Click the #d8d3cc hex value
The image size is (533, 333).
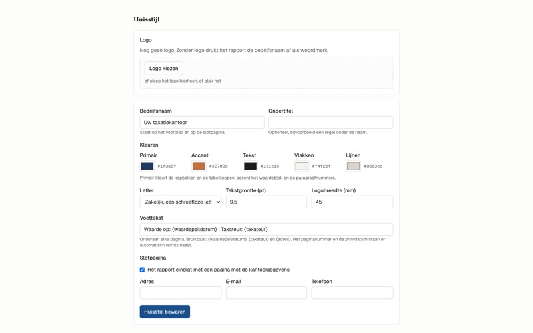[373, 166]
